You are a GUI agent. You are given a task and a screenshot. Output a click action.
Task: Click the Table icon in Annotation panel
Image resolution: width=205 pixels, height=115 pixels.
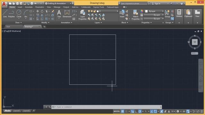(74, 19)
